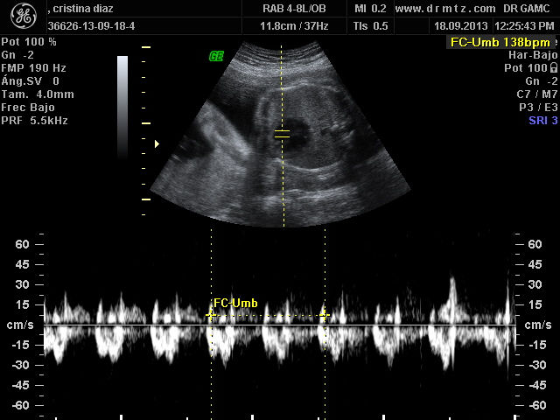The height and width of the screenshot is (420, 560).
Task: Click the patient ID 36626-13-09-18-4
Action: click(91, 26)
